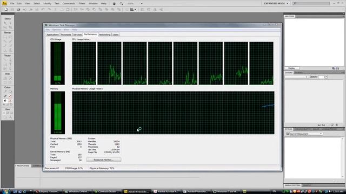Select the Slice tool under Web
Viewport: 346px width, 194px height.
pyautogui.click(x=10, y=78)
